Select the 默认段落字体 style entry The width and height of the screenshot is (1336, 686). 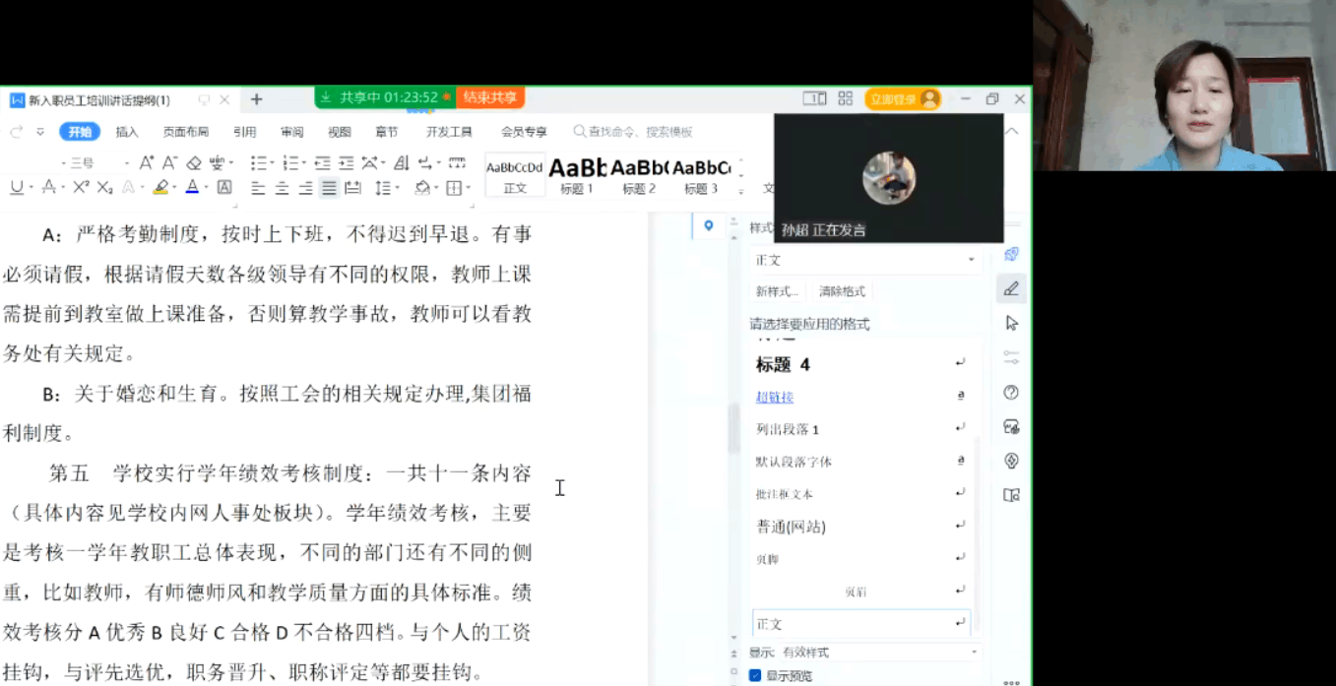[x=794, y=462]
